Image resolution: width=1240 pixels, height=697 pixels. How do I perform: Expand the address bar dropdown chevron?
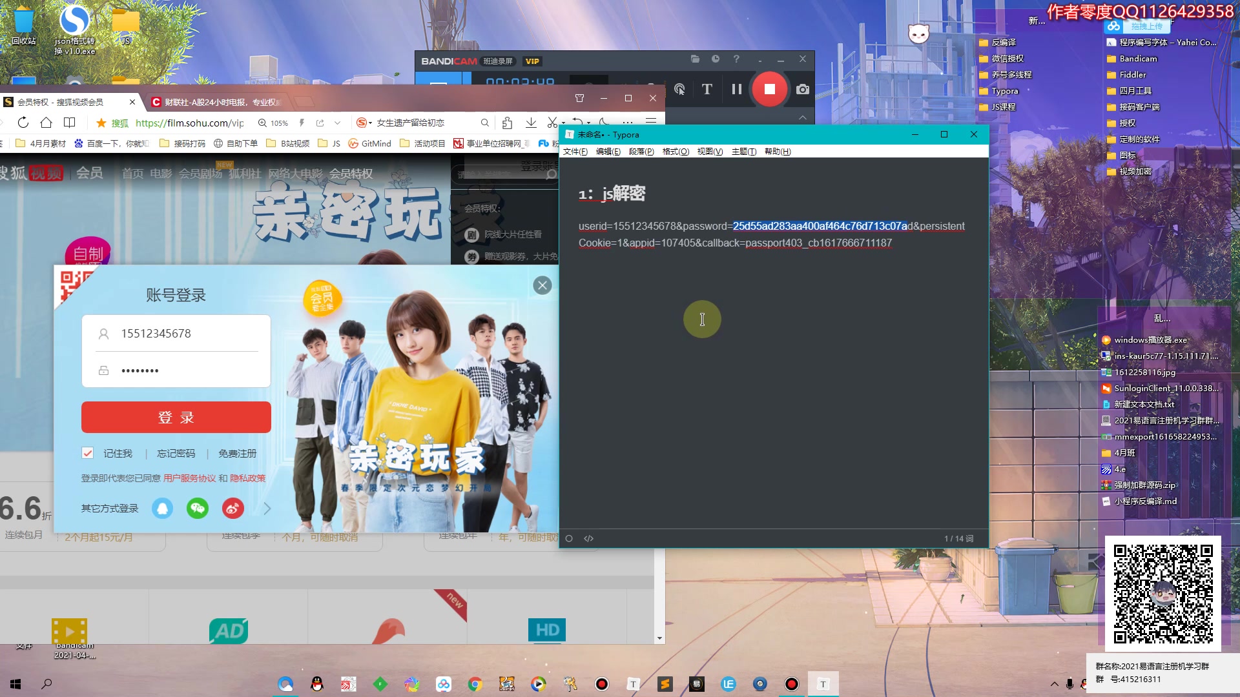point(337,123)
